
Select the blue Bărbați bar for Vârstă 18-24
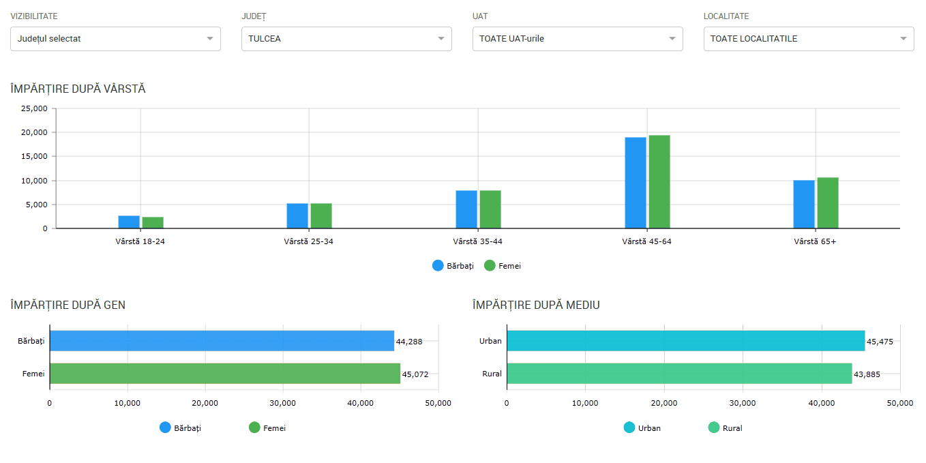click(129, 222)
